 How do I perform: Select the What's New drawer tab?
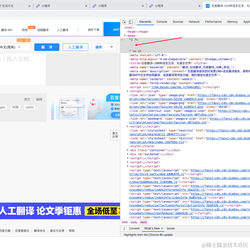pyautogui.click(x=152, y=228)
